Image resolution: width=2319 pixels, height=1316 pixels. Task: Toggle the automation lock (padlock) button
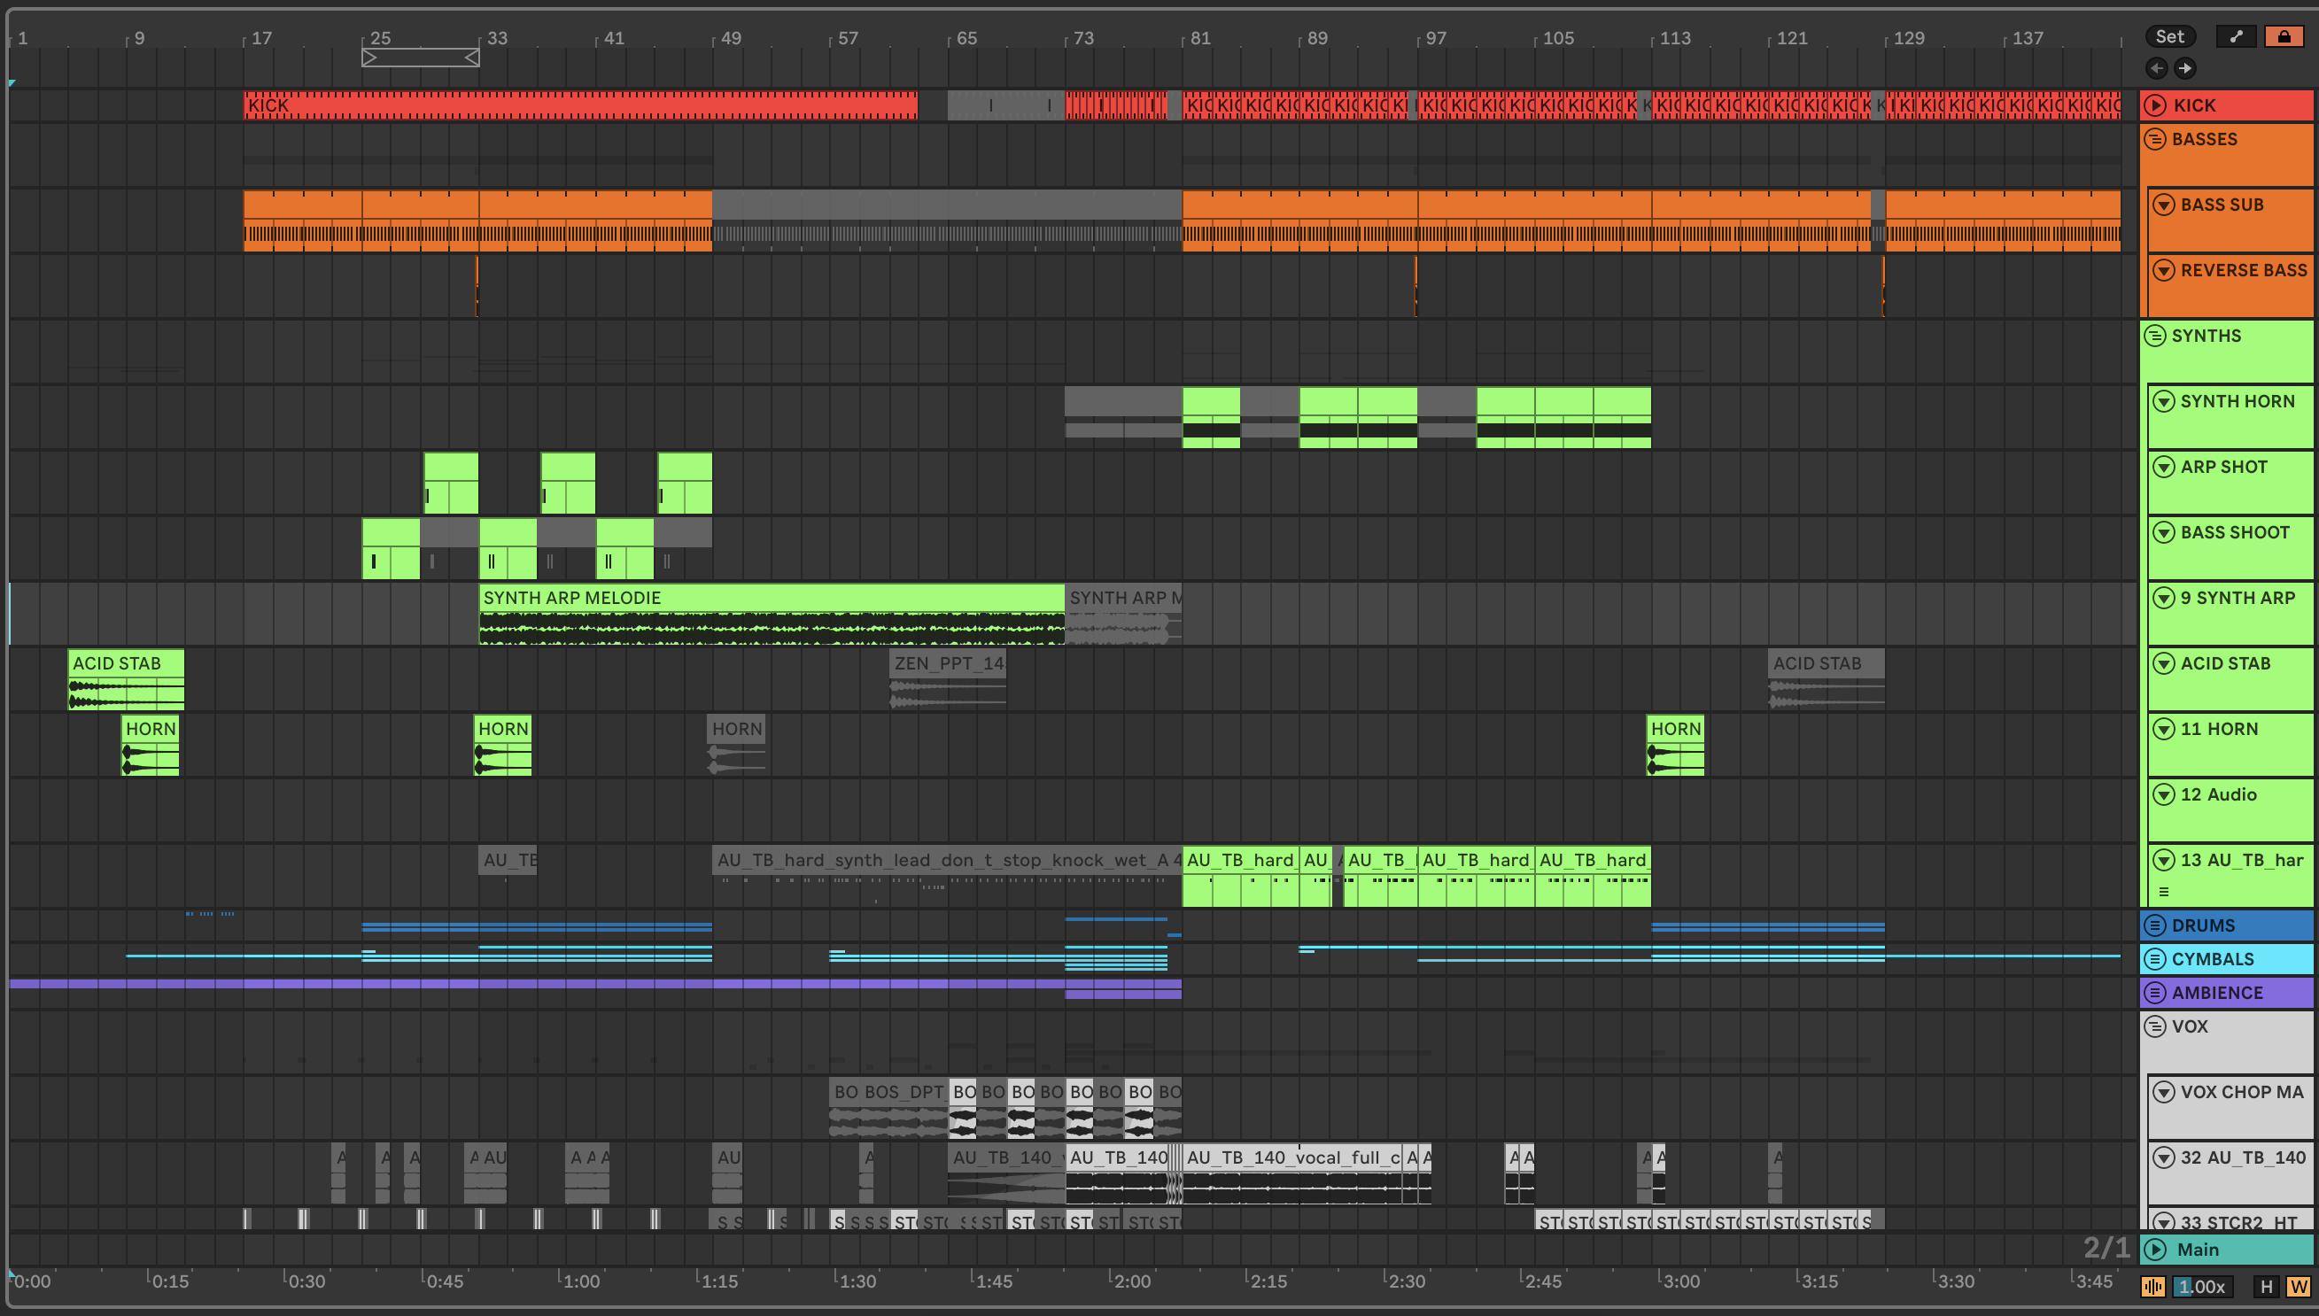(2284, 37)
